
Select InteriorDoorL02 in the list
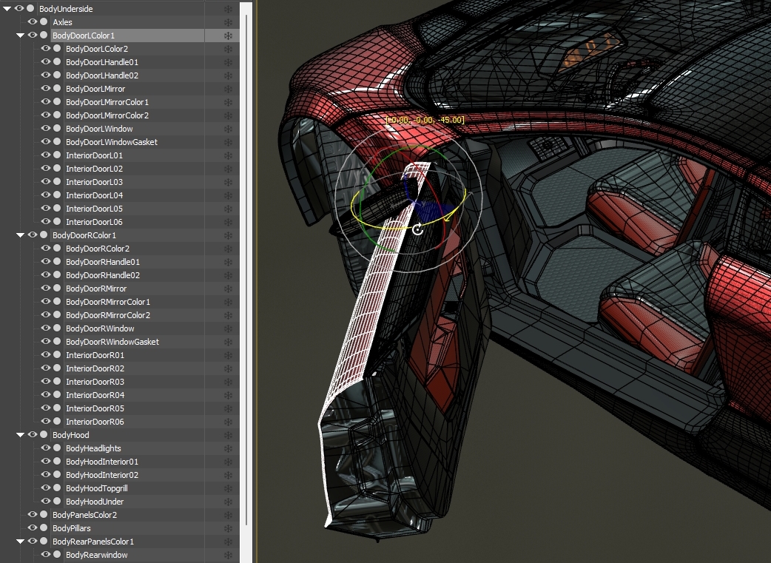tap(95, 169)
